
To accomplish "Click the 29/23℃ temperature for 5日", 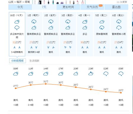I will click(102, 42).
